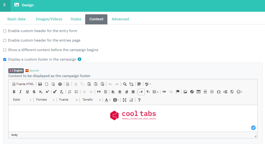Click the insert link icon
Viewport: 265px width, 146px height.
coord(164,92)
